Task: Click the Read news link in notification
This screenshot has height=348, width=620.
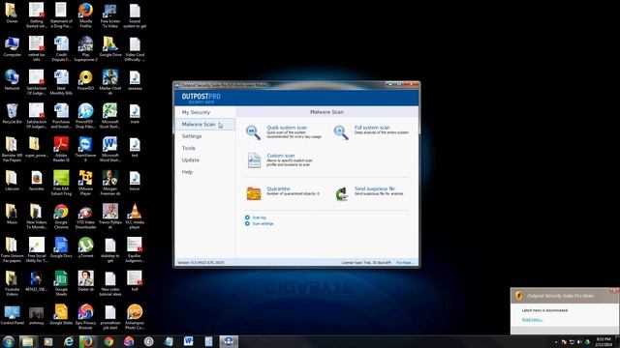Action: [532, 320]
